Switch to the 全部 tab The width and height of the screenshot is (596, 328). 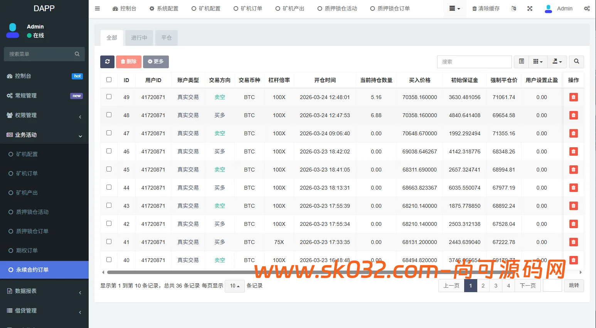click(112, 38)
